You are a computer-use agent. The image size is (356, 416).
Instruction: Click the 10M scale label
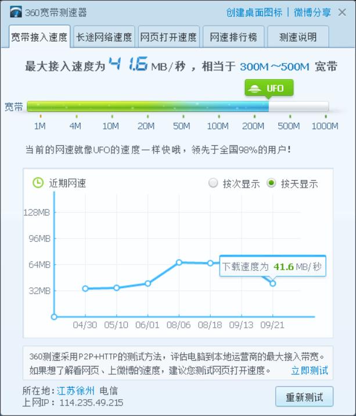tap(110, 126)
